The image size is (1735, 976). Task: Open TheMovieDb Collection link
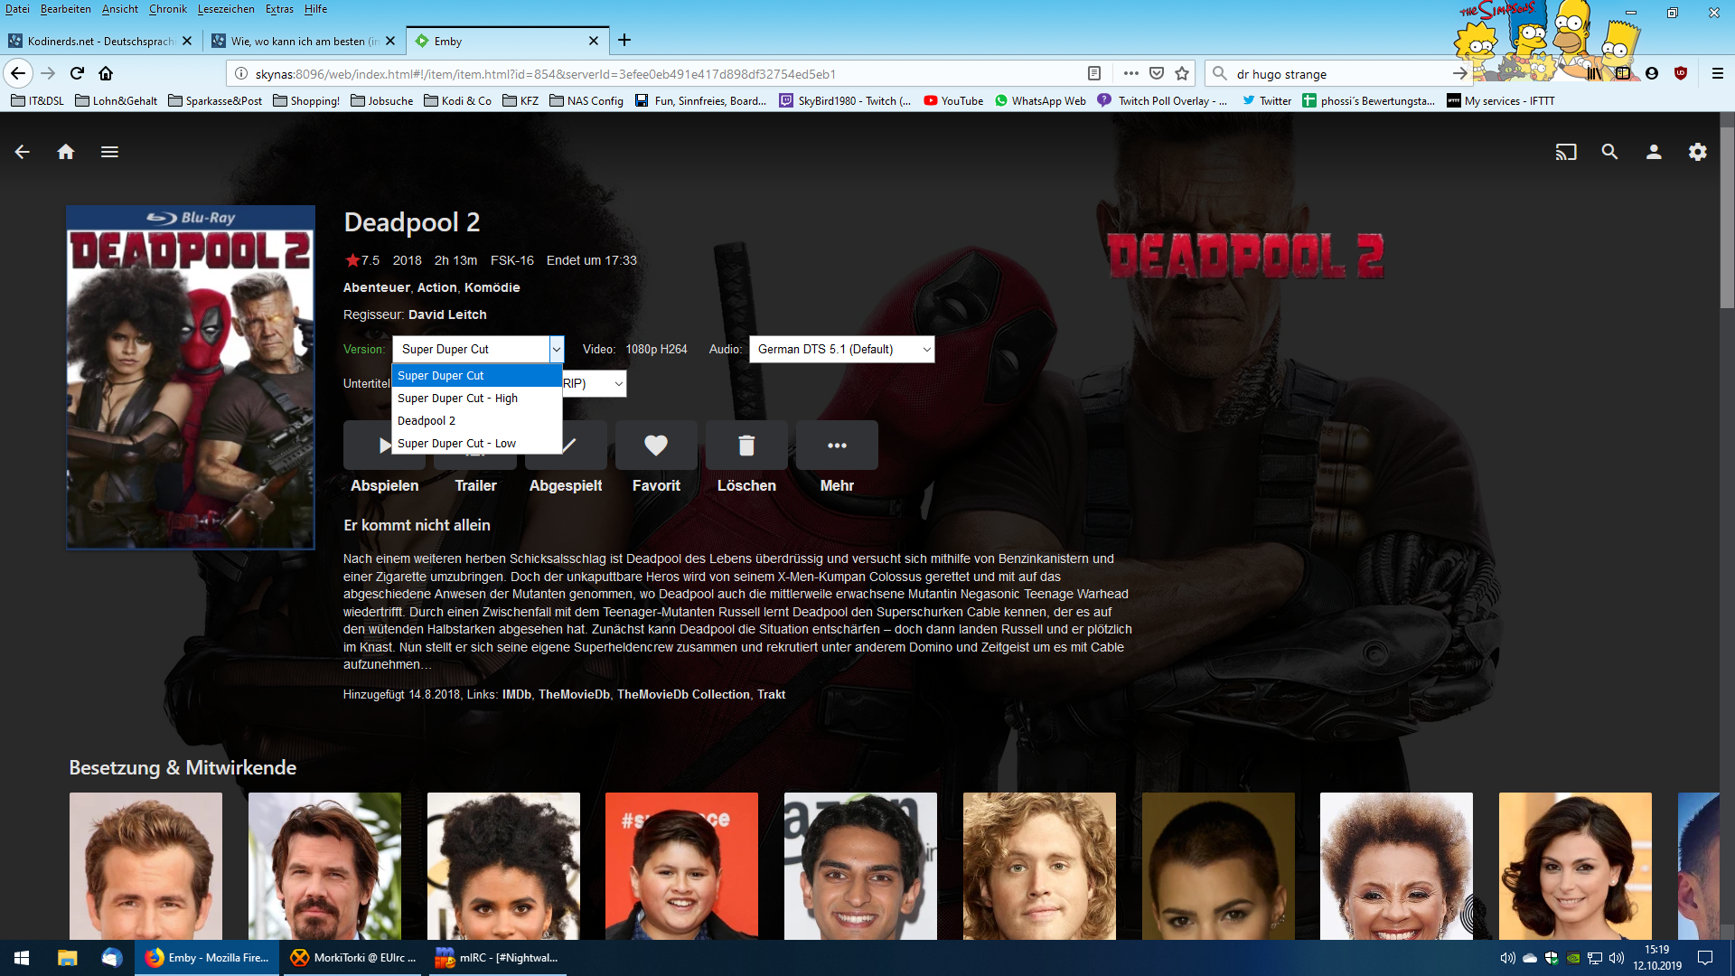(683, 694)
